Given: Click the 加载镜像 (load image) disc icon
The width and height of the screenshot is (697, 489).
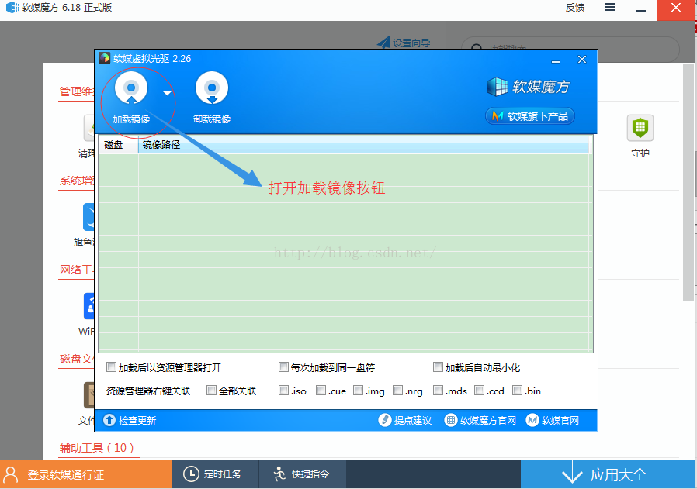Looking at the screenshot, I should [x=131, y=88].
